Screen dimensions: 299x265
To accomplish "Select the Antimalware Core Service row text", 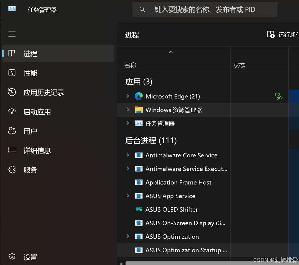I will 181,155.
